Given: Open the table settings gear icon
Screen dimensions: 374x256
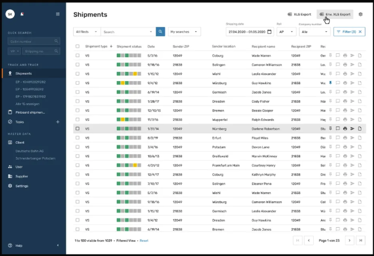Looking at the screenshot, I should pyautogui.click(x=360, y=14).
